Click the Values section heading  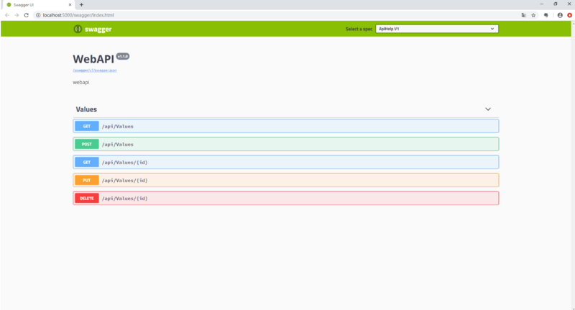(86, 109)
